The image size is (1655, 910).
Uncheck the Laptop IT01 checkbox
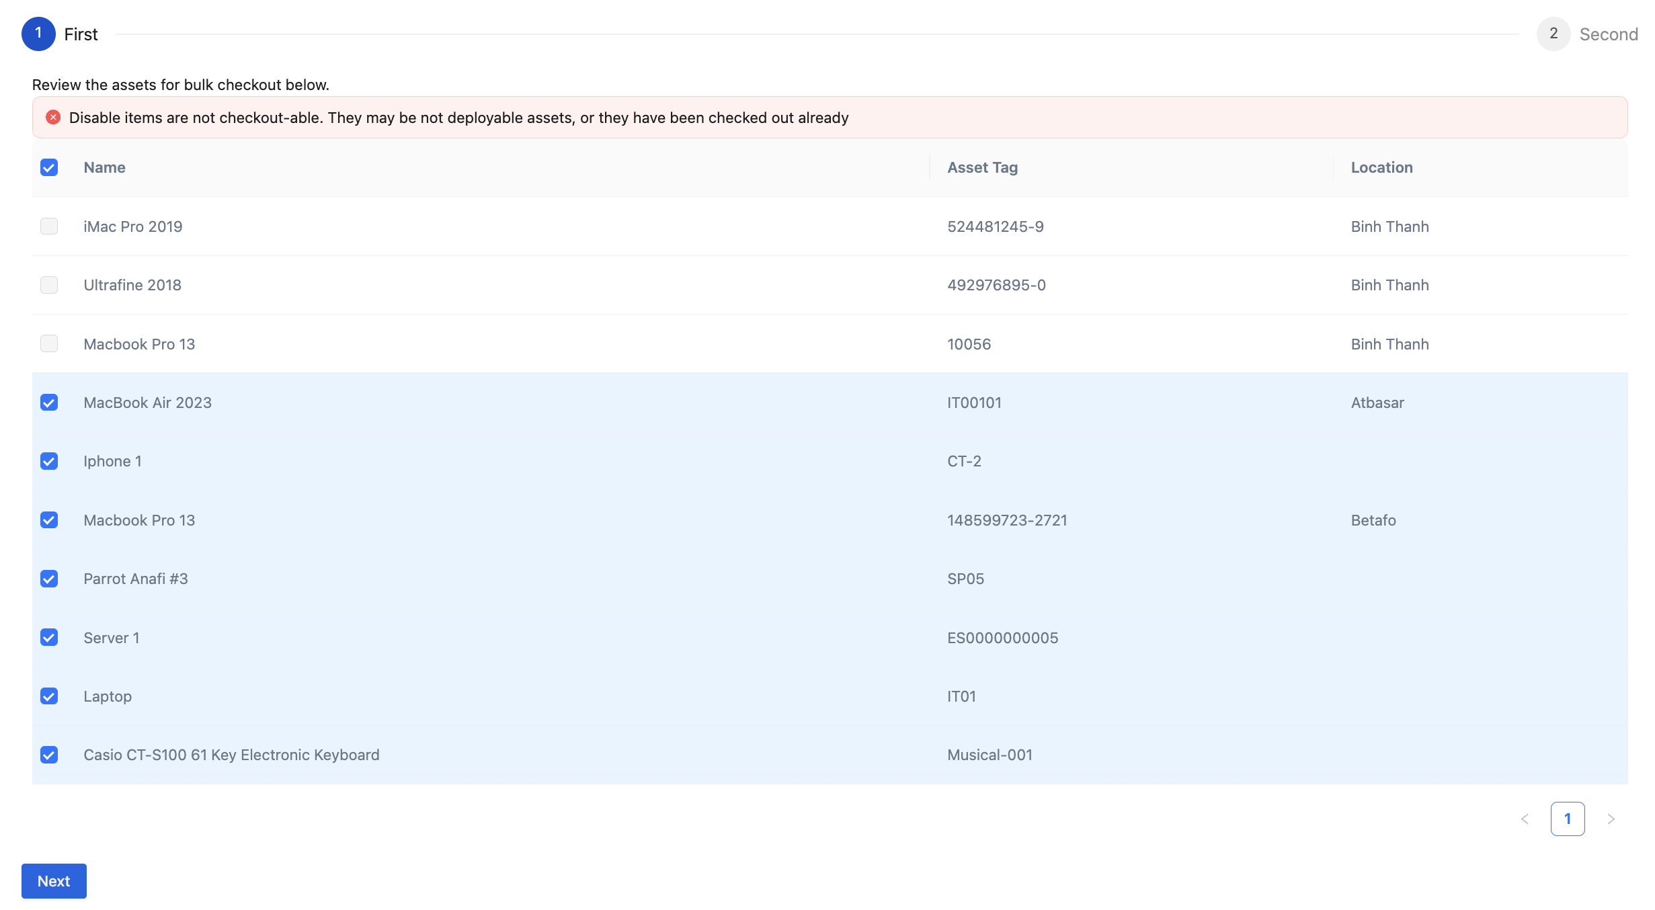point(49,696)
